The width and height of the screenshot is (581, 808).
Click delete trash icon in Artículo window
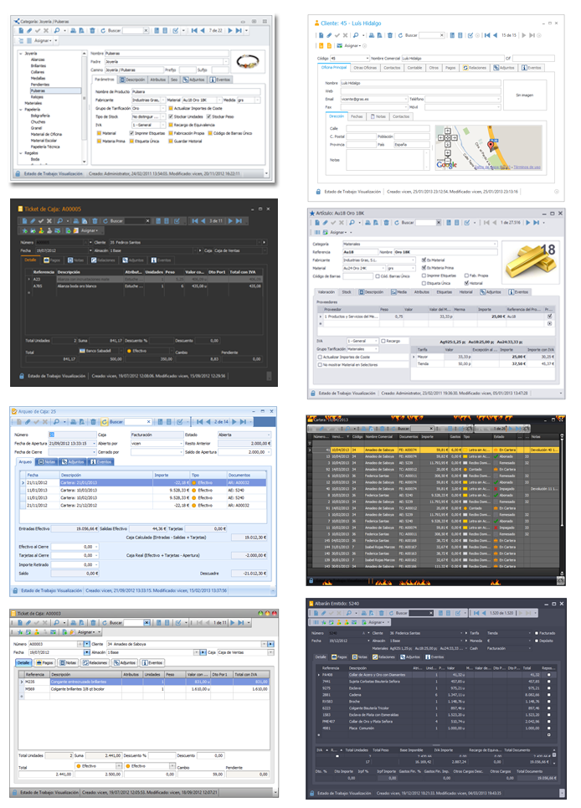(x=386, y=223)
